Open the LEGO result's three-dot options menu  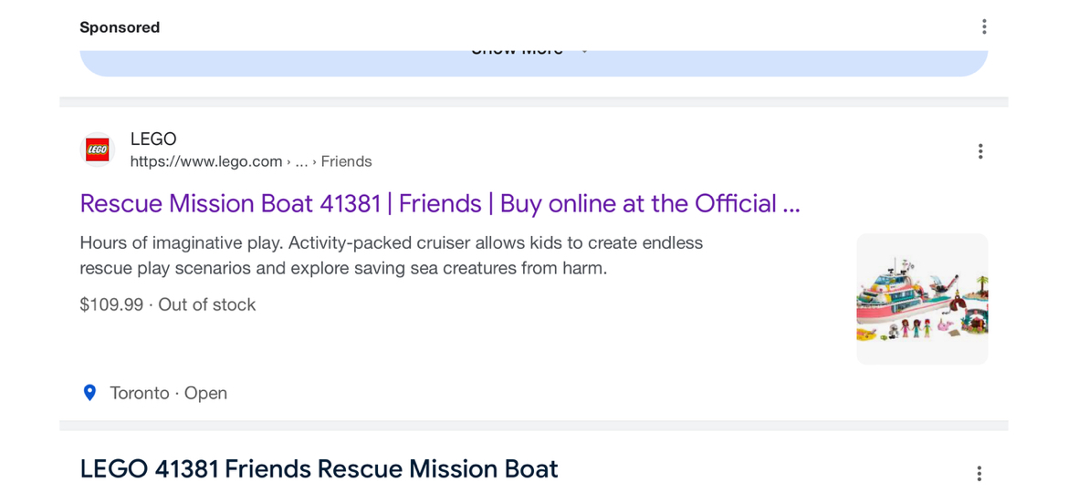point(979,151)
